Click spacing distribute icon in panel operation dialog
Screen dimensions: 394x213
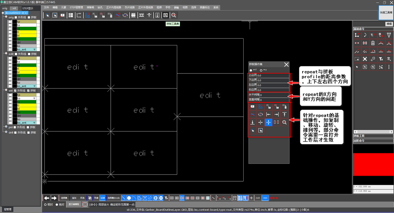click(x=276, y=123)
